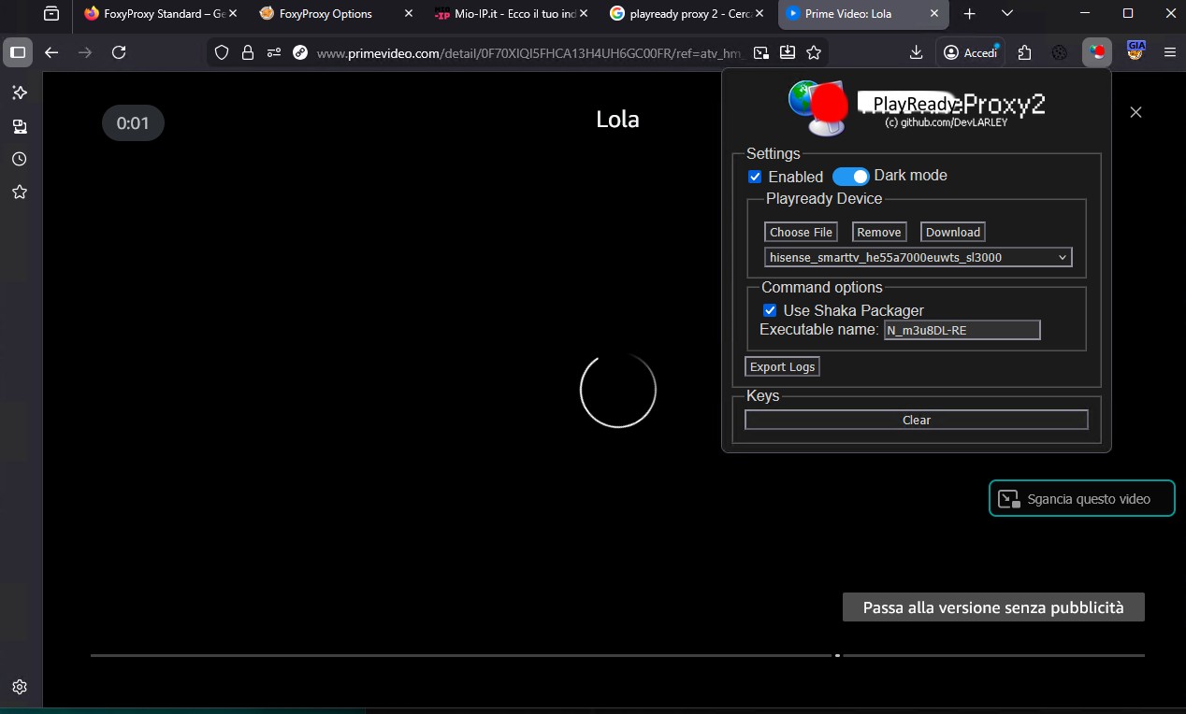Click Choose File for Playready device
This screenshot has width=1186, height=714.
pyautogui.click(x=801, y=232)
